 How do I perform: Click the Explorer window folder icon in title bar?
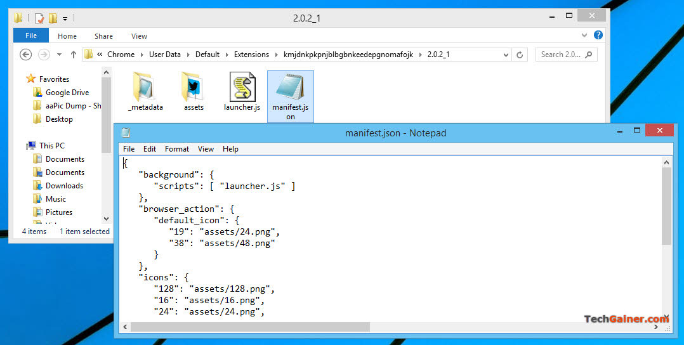click(18, 18)
